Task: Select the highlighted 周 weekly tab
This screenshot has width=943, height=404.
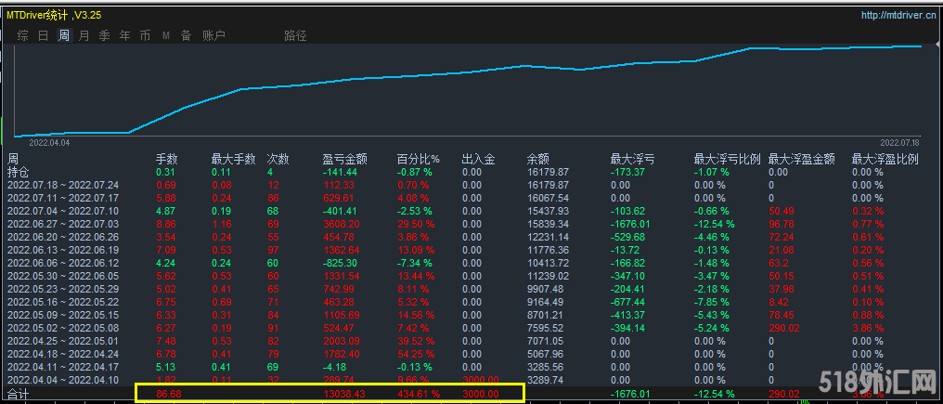Action: tap(64, 35)
